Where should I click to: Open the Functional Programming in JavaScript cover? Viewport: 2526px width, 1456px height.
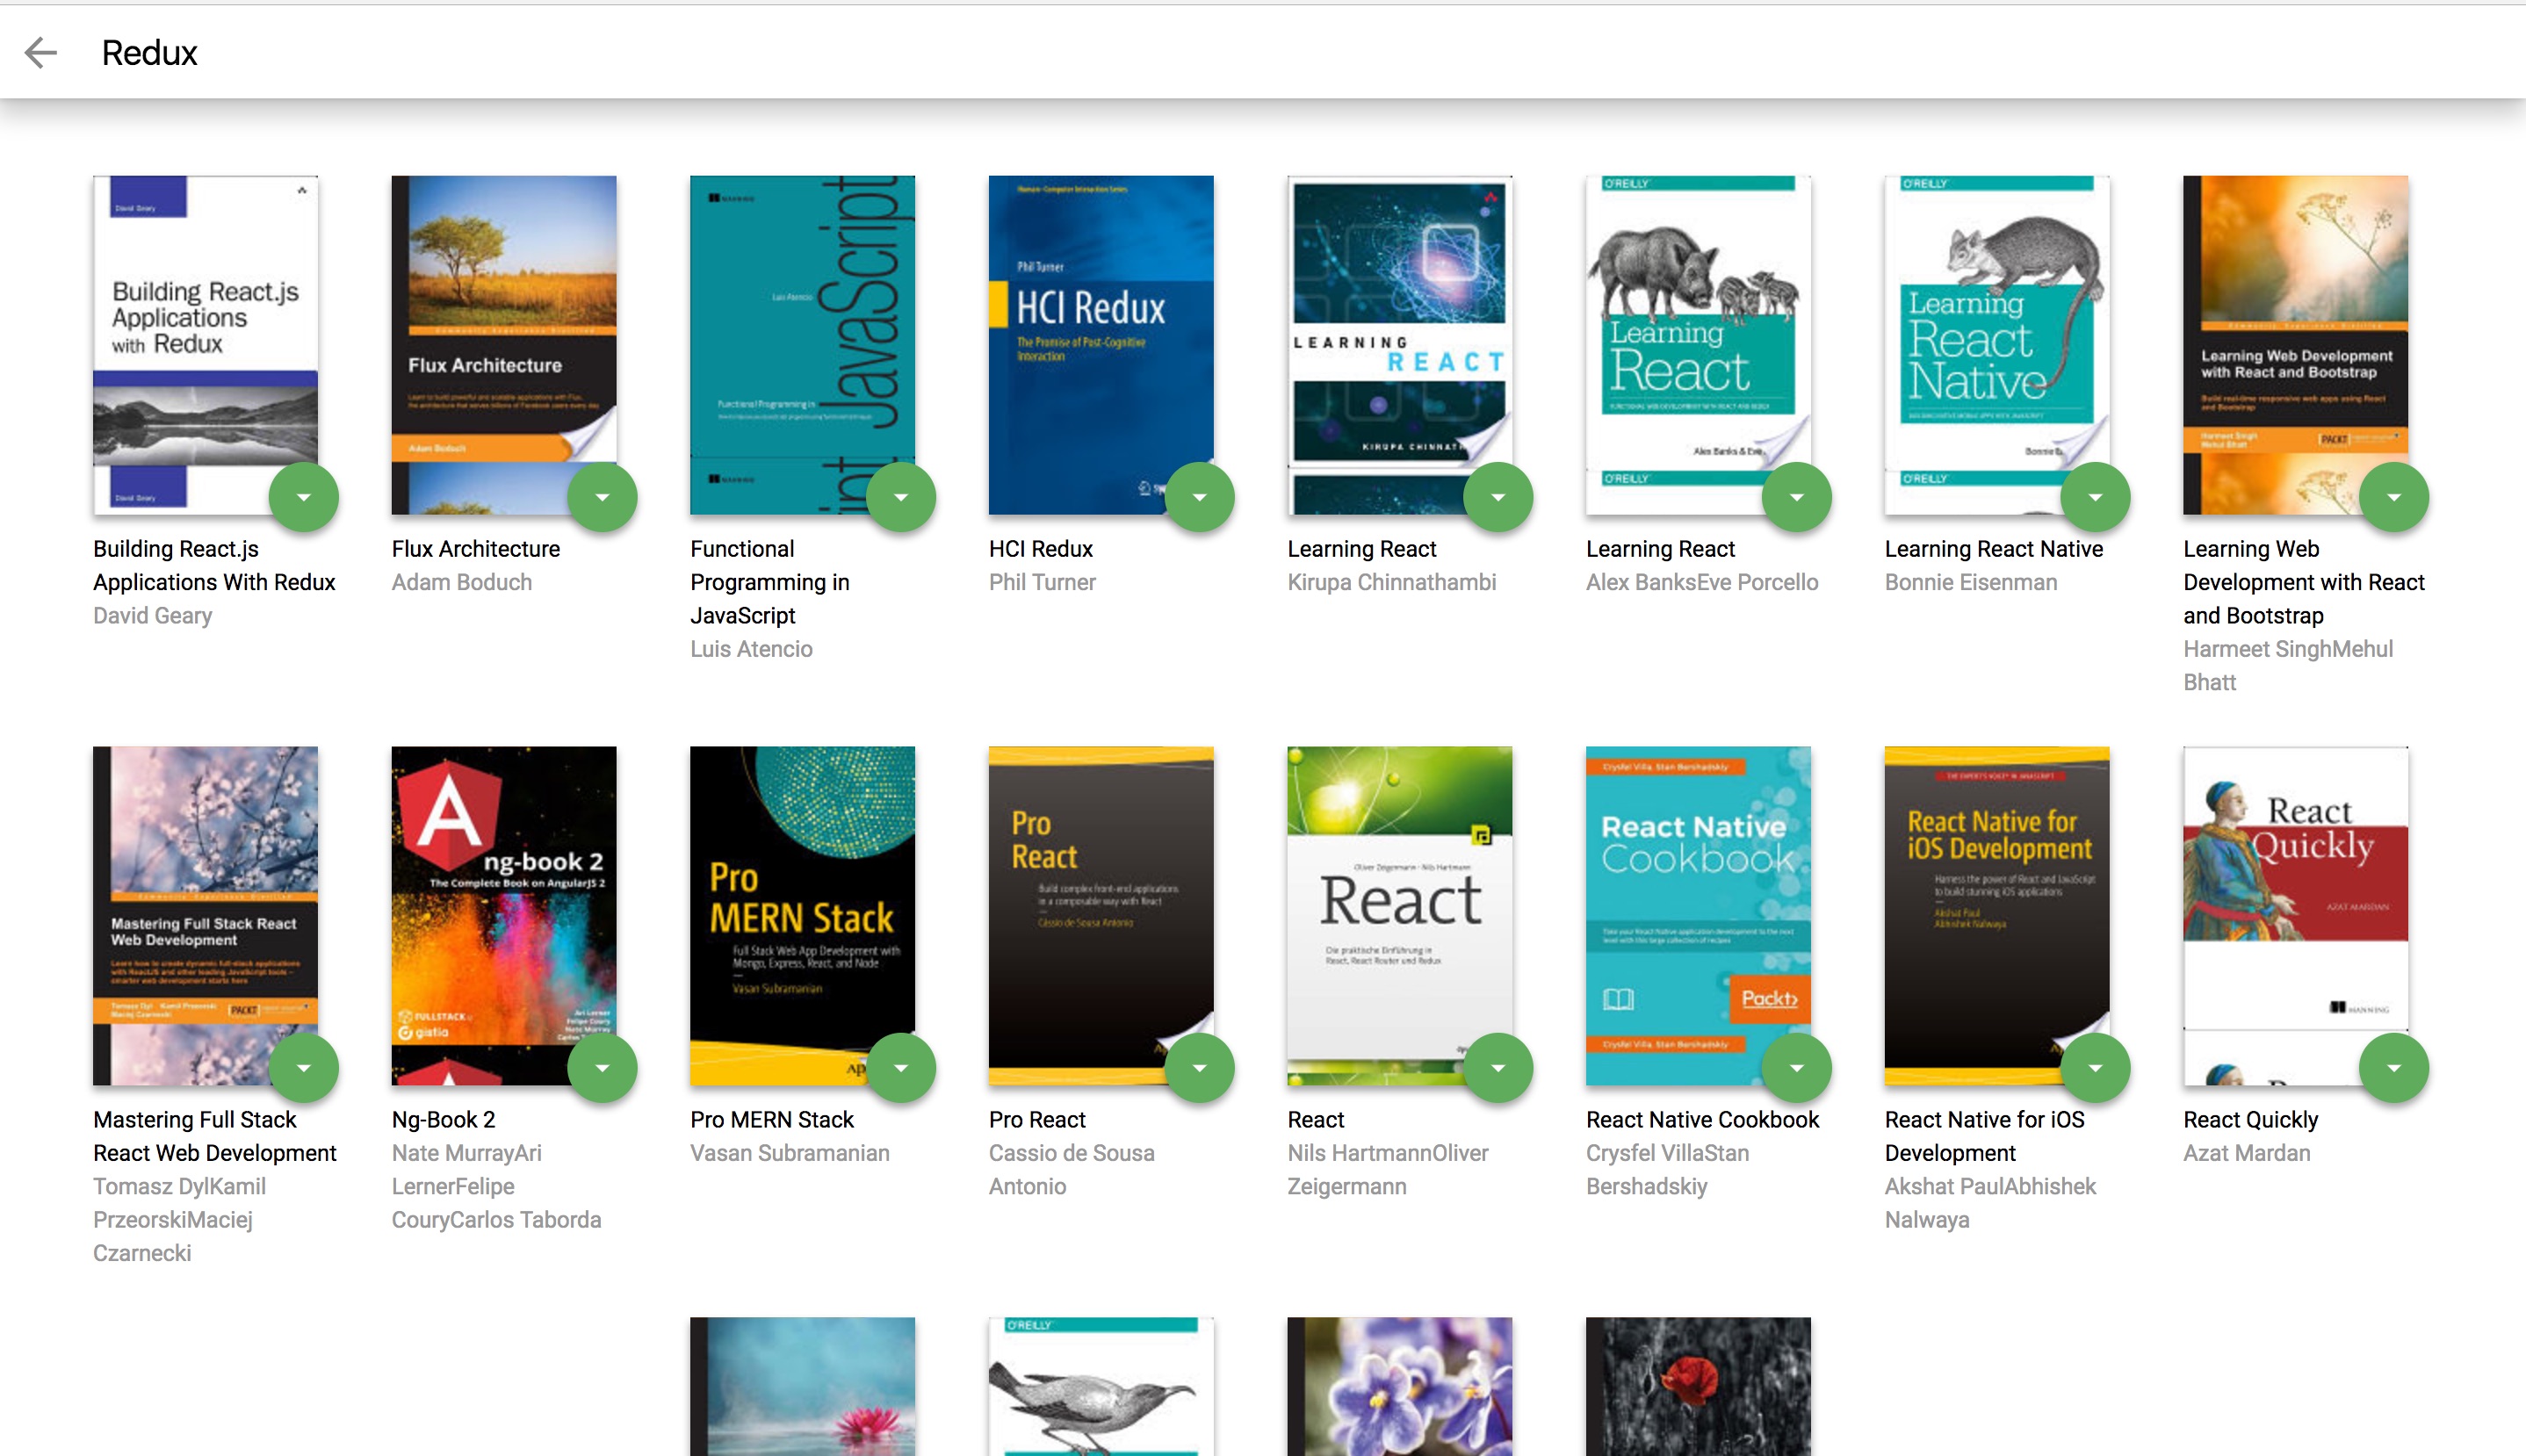[802, 345]
